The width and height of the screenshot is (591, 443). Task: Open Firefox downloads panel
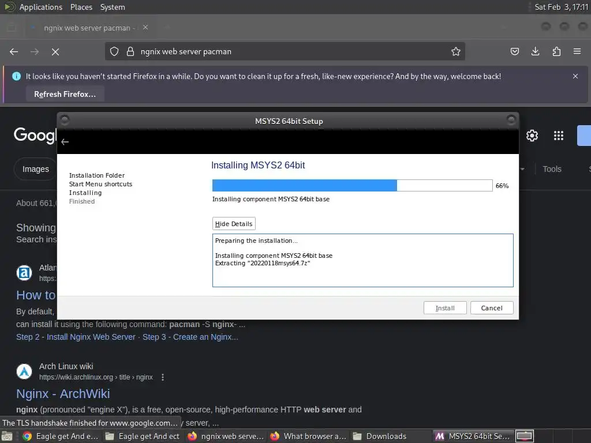pos(535,51)
